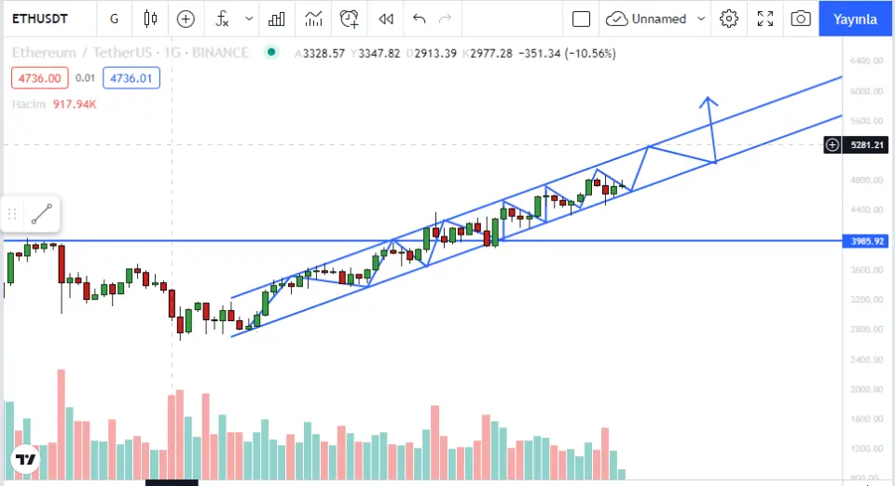This screenshot has width=895, height=486.
Task: Save the Unnamed chart layout
Action: pyautogui.click(x=647, y=19)
